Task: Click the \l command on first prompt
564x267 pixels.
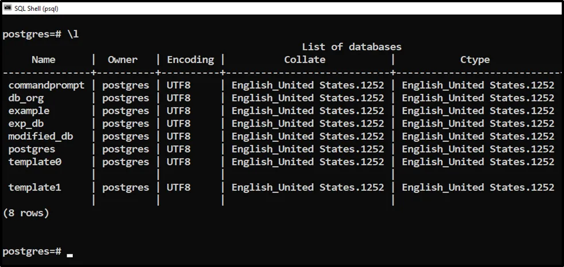Action: coord(73,34)
